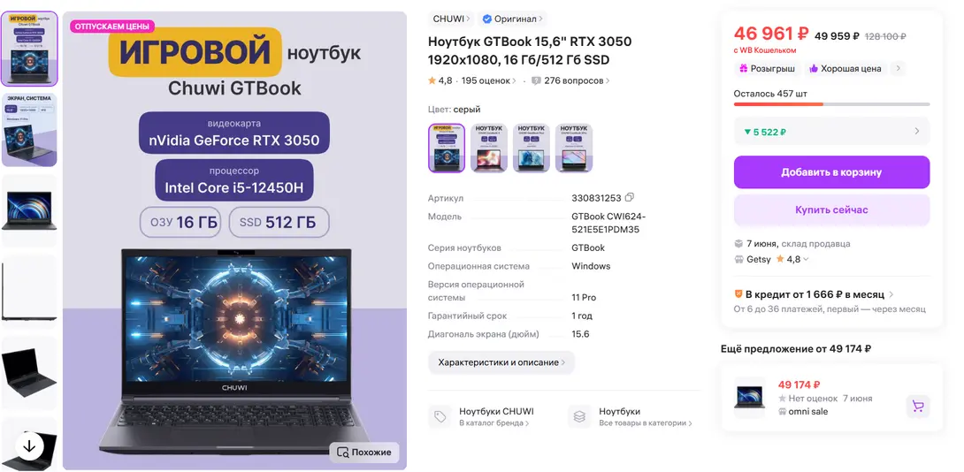964x472 pixels.
Task: Add the omni sale offer to cart
Action: pyautogui.click(x=918, y=407)
